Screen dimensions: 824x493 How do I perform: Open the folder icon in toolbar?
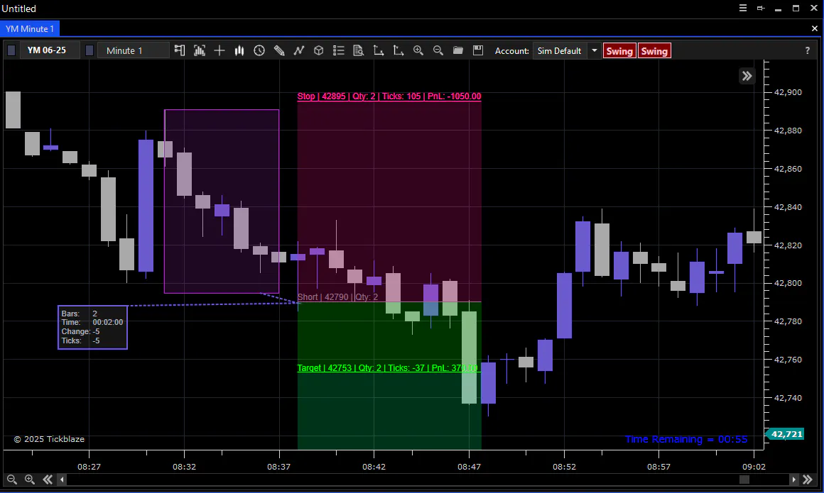(457, 50)
